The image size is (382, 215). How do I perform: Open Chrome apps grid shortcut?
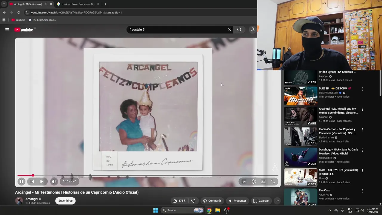coord(4,20)
